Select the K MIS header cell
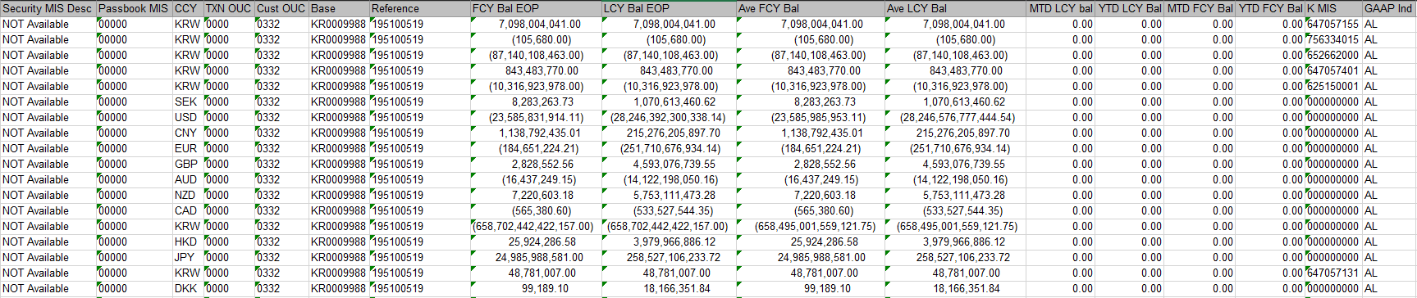This screenshot has width=1417, height=298. coord(1333,8)
